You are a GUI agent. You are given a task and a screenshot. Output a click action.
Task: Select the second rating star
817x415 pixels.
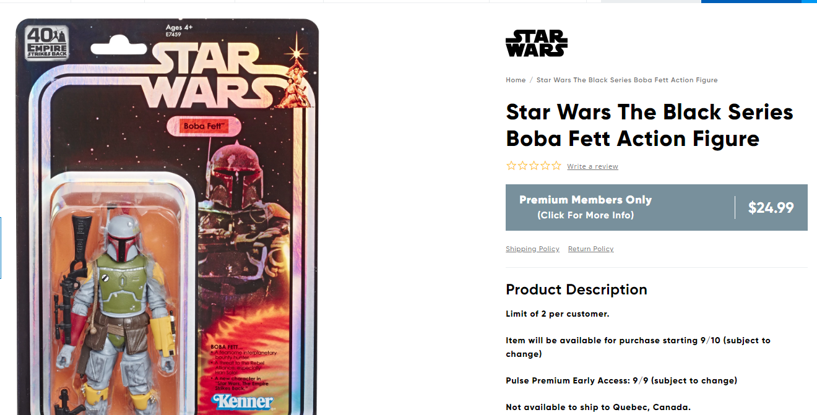click(522, 166)
